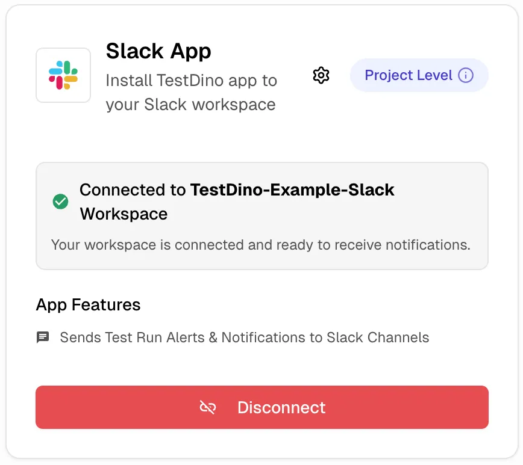The height and width of the screenshot is (465, 523).
Task: Click the Project Level badge
Action: 419,75
